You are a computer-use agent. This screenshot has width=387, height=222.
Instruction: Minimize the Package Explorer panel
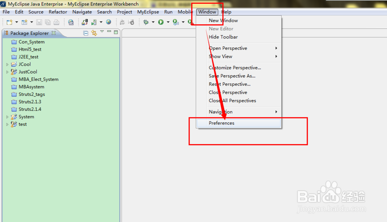pos(109,32)
